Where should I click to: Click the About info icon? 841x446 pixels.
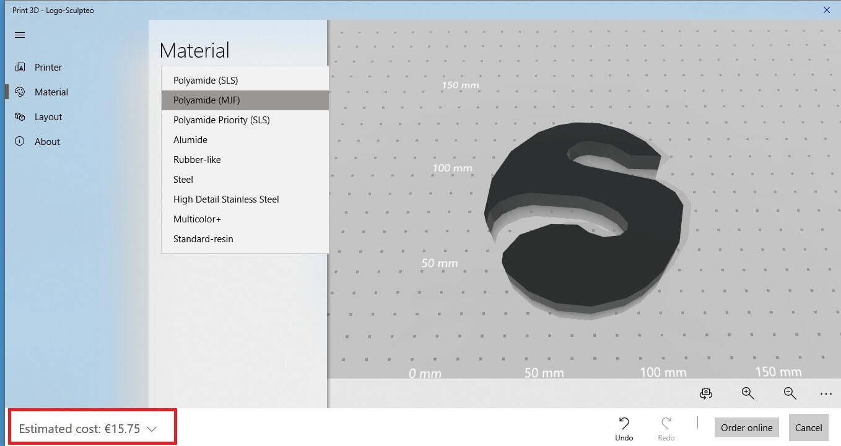click(x=20, y=141)
